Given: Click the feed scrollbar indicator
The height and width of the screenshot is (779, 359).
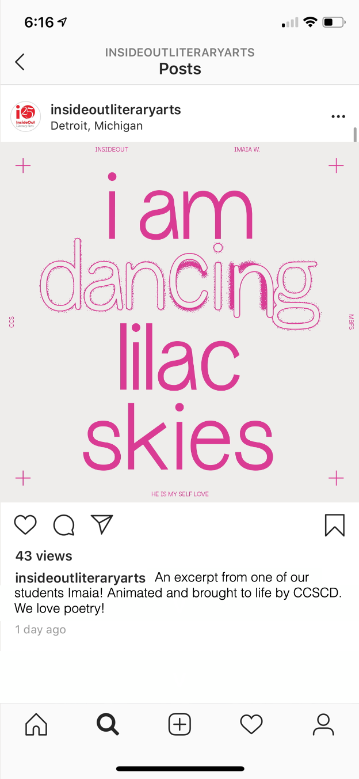Looking at the screenshot, I should coord(355,135).
